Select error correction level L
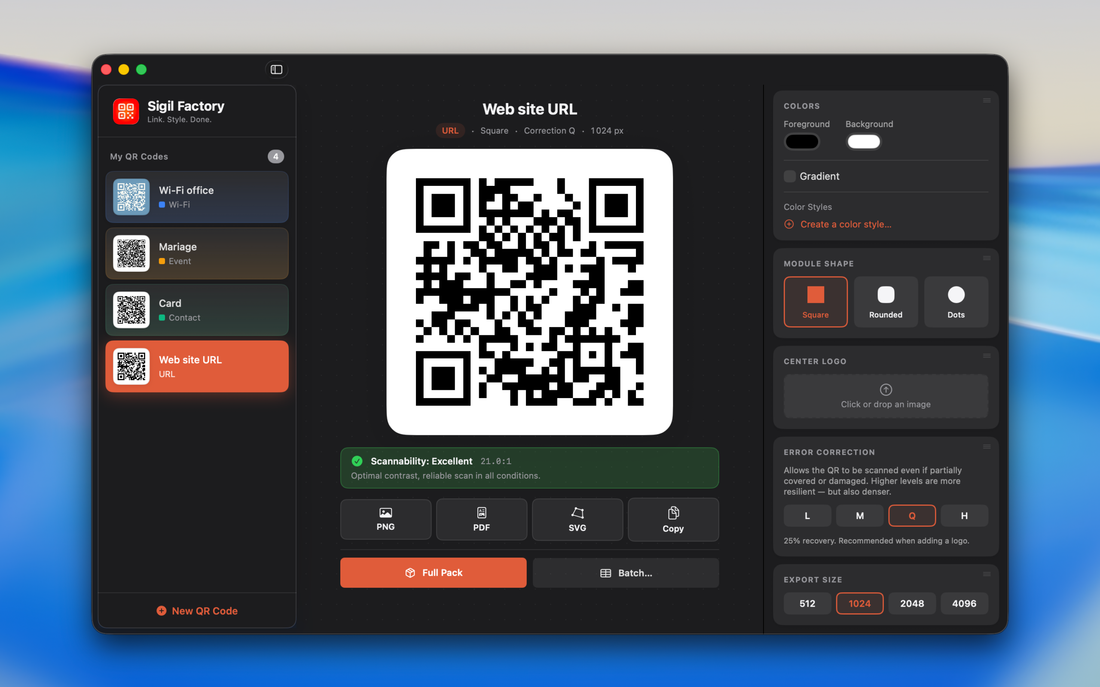1100x687 pixels. (x=807, y=516)
